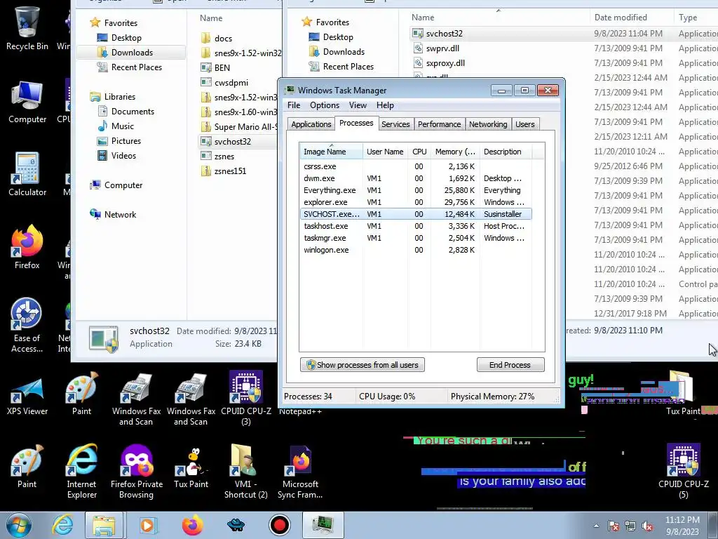
Task: Select the Everything.exe process row
Action: tap(416, 190)
